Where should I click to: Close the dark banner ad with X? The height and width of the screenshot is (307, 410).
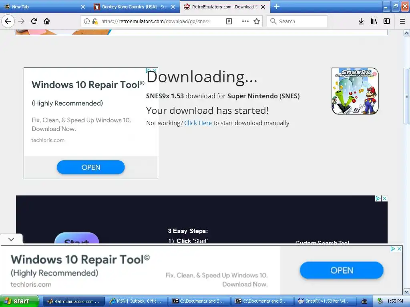click(x=384, y=198)
